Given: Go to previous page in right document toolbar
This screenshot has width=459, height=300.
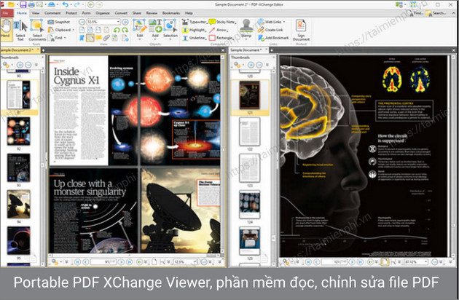Looking at the screenshot, I should coord(317,262).
